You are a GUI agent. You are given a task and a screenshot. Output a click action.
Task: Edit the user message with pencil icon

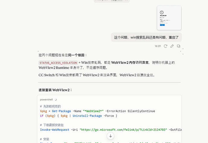[172, 46]
